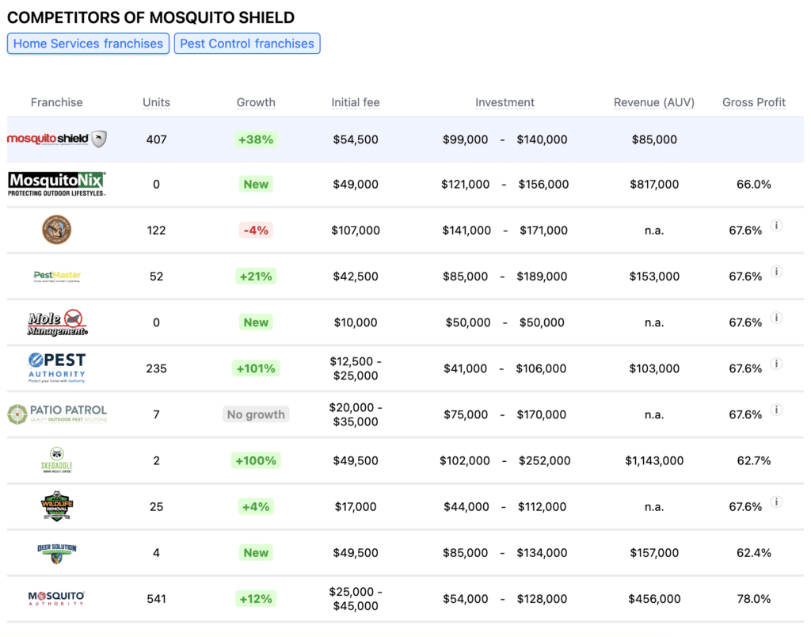The width and height of the screenshot is (811, 637).
Task: Select the 78.0% gross profit value
Action: 754,599
